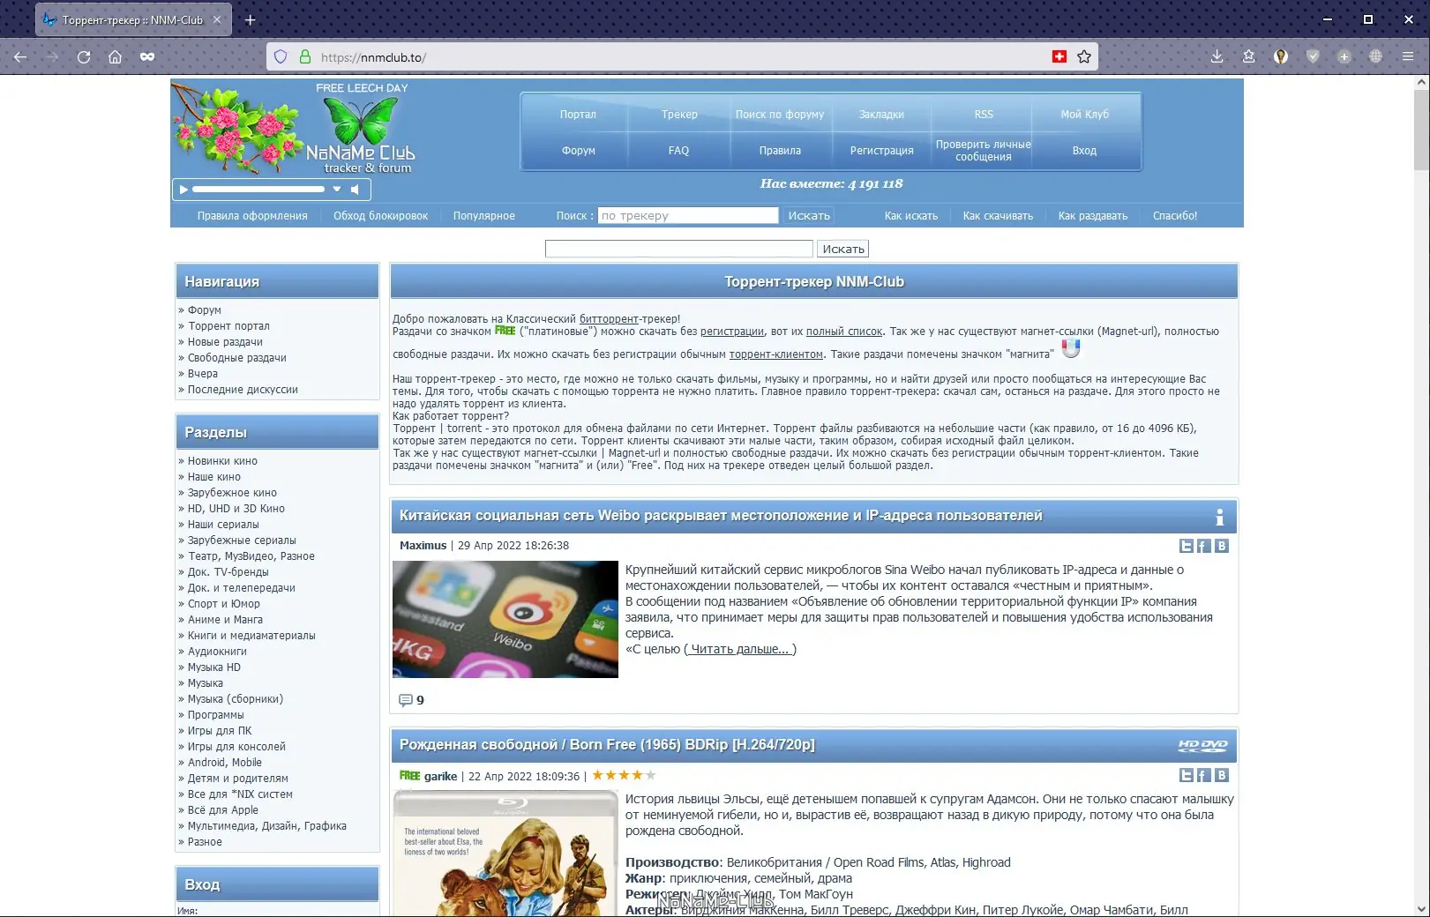Open Свободные раздачи in navigation
The height and width of the screenshot is (917, 1430).
pyautogui.click(x=237, y=358)
